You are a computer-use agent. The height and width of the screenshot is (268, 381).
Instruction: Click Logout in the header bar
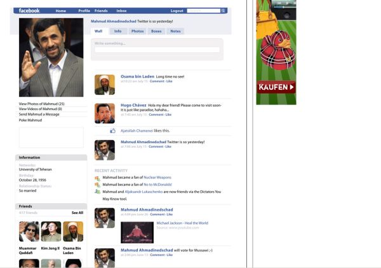pos(177,11)
